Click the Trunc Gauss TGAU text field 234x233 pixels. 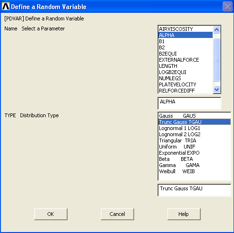195,190
